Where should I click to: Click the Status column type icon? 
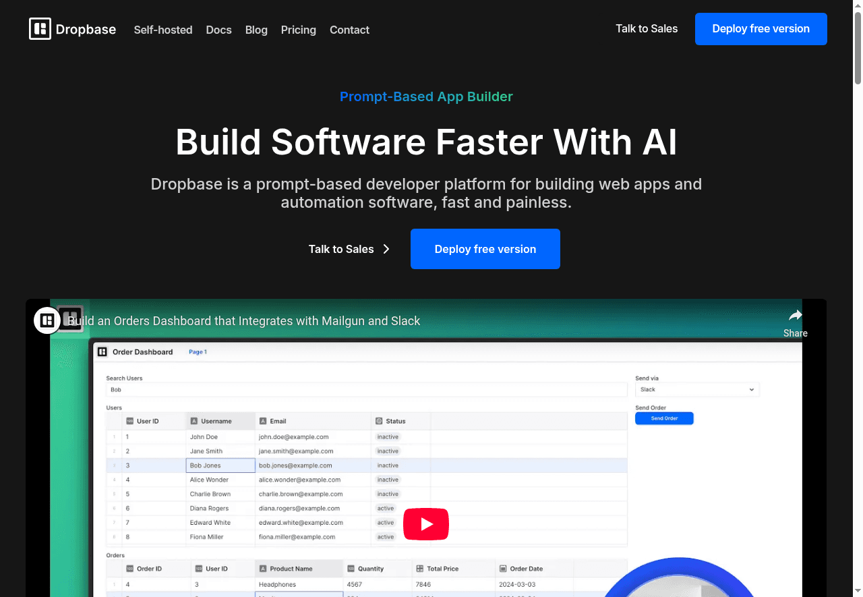coord(380,421)
